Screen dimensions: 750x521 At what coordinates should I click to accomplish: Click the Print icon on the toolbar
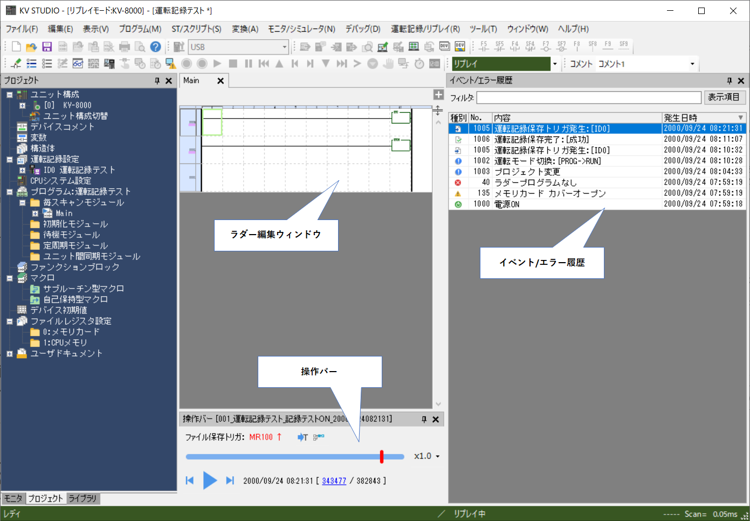(x=124, y=46)
